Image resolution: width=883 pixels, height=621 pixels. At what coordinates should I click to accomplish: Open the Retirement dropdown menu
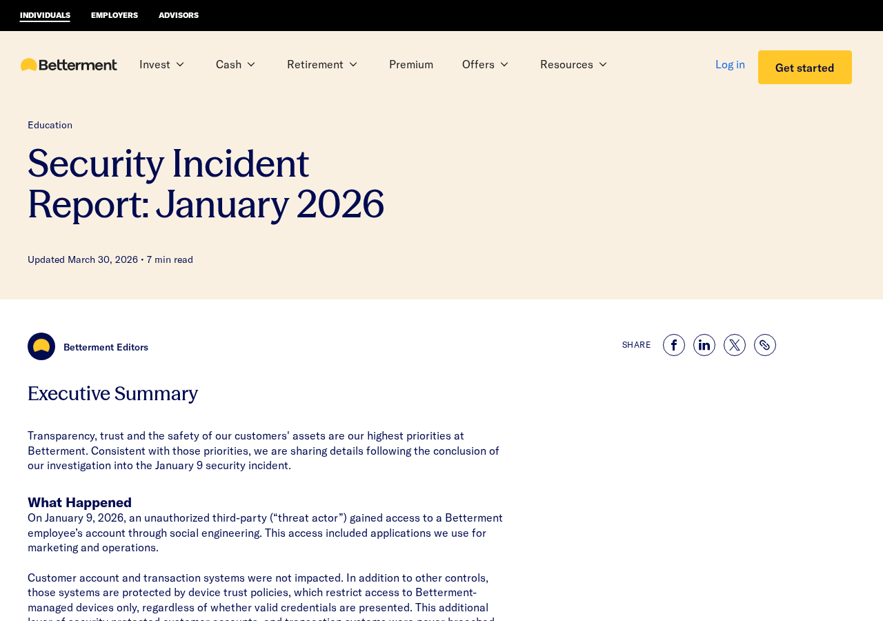tap(323, 64)
